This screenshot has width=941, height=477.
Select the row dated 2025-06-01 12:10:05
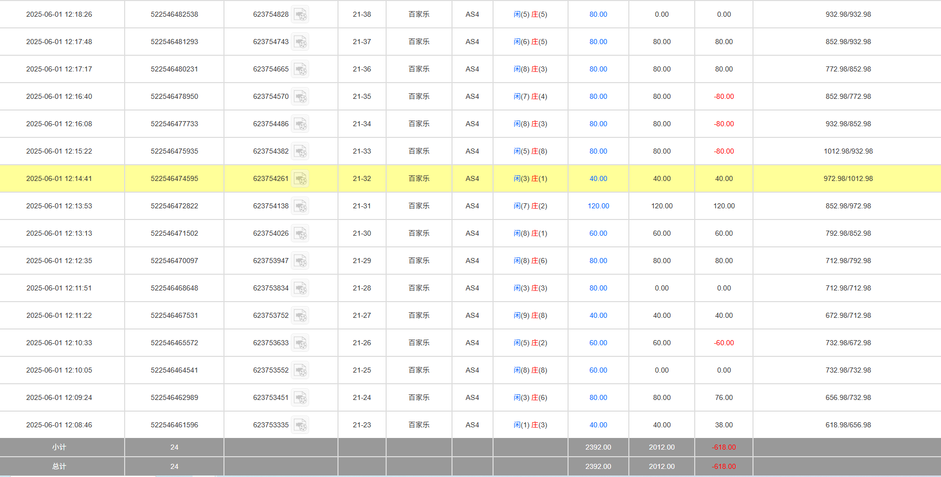coord(59,371)
